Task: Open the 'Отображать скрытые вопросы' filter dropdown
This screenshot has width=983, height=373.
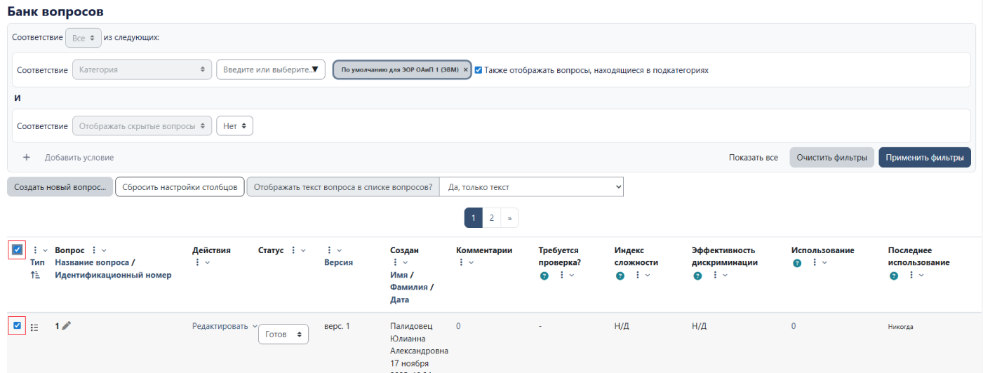Action: (142, 126)
